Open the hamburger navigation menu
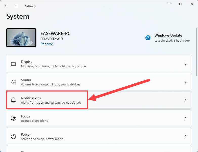This screenshot has height=152, width=198. (x=16, y=6)
